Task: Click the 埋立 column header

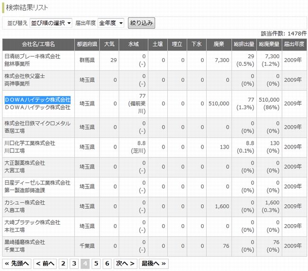Action: (177, 44)
